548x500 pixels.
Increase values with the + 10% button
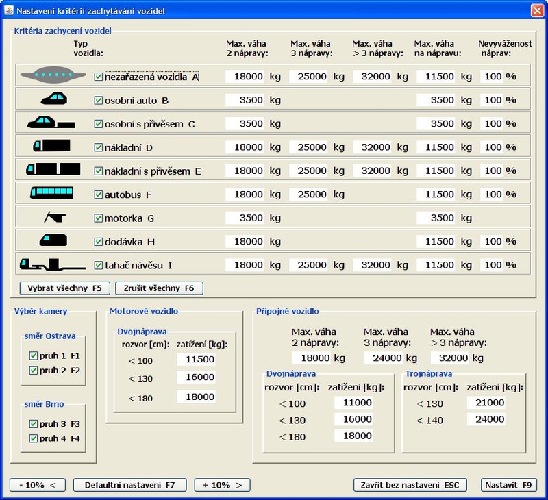(x=222, y=485)
